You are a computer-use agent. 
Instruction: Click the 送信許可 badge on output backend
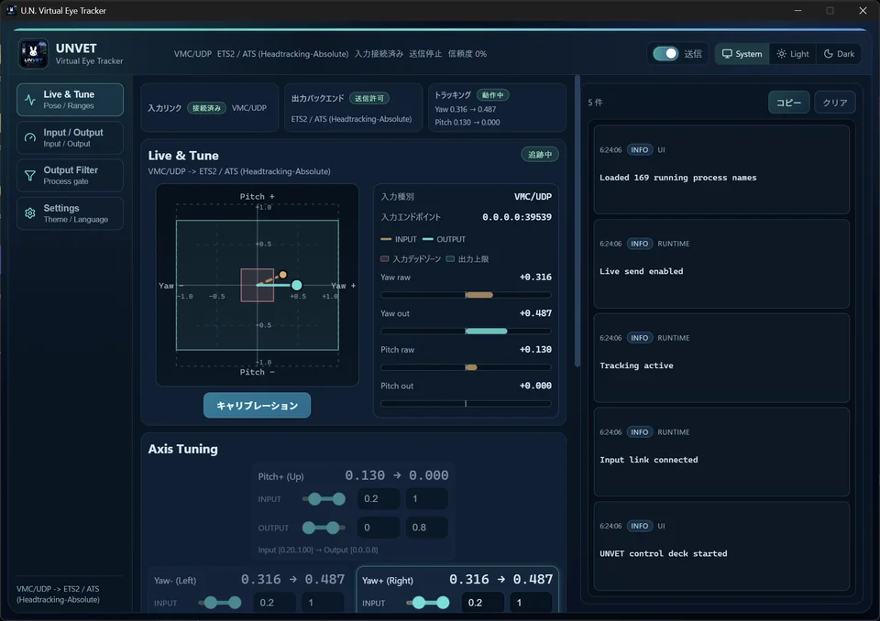click(x=368, y=98)
